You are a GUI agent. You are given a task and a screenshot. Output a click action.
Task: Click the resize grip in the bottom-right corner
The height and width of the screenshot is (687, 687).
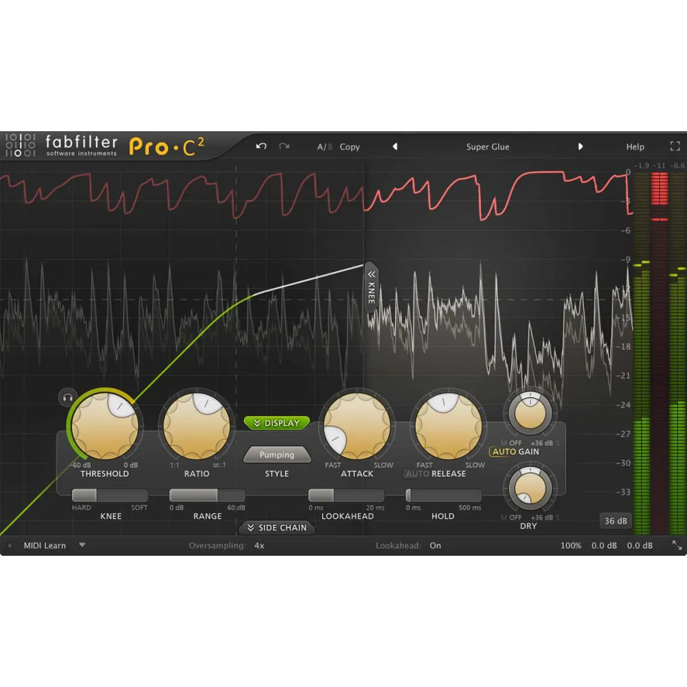click(677, 545)
